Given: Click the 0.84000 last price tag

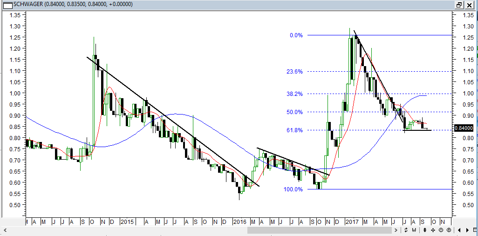Looking at the screenshot, I should coord(464,128).
